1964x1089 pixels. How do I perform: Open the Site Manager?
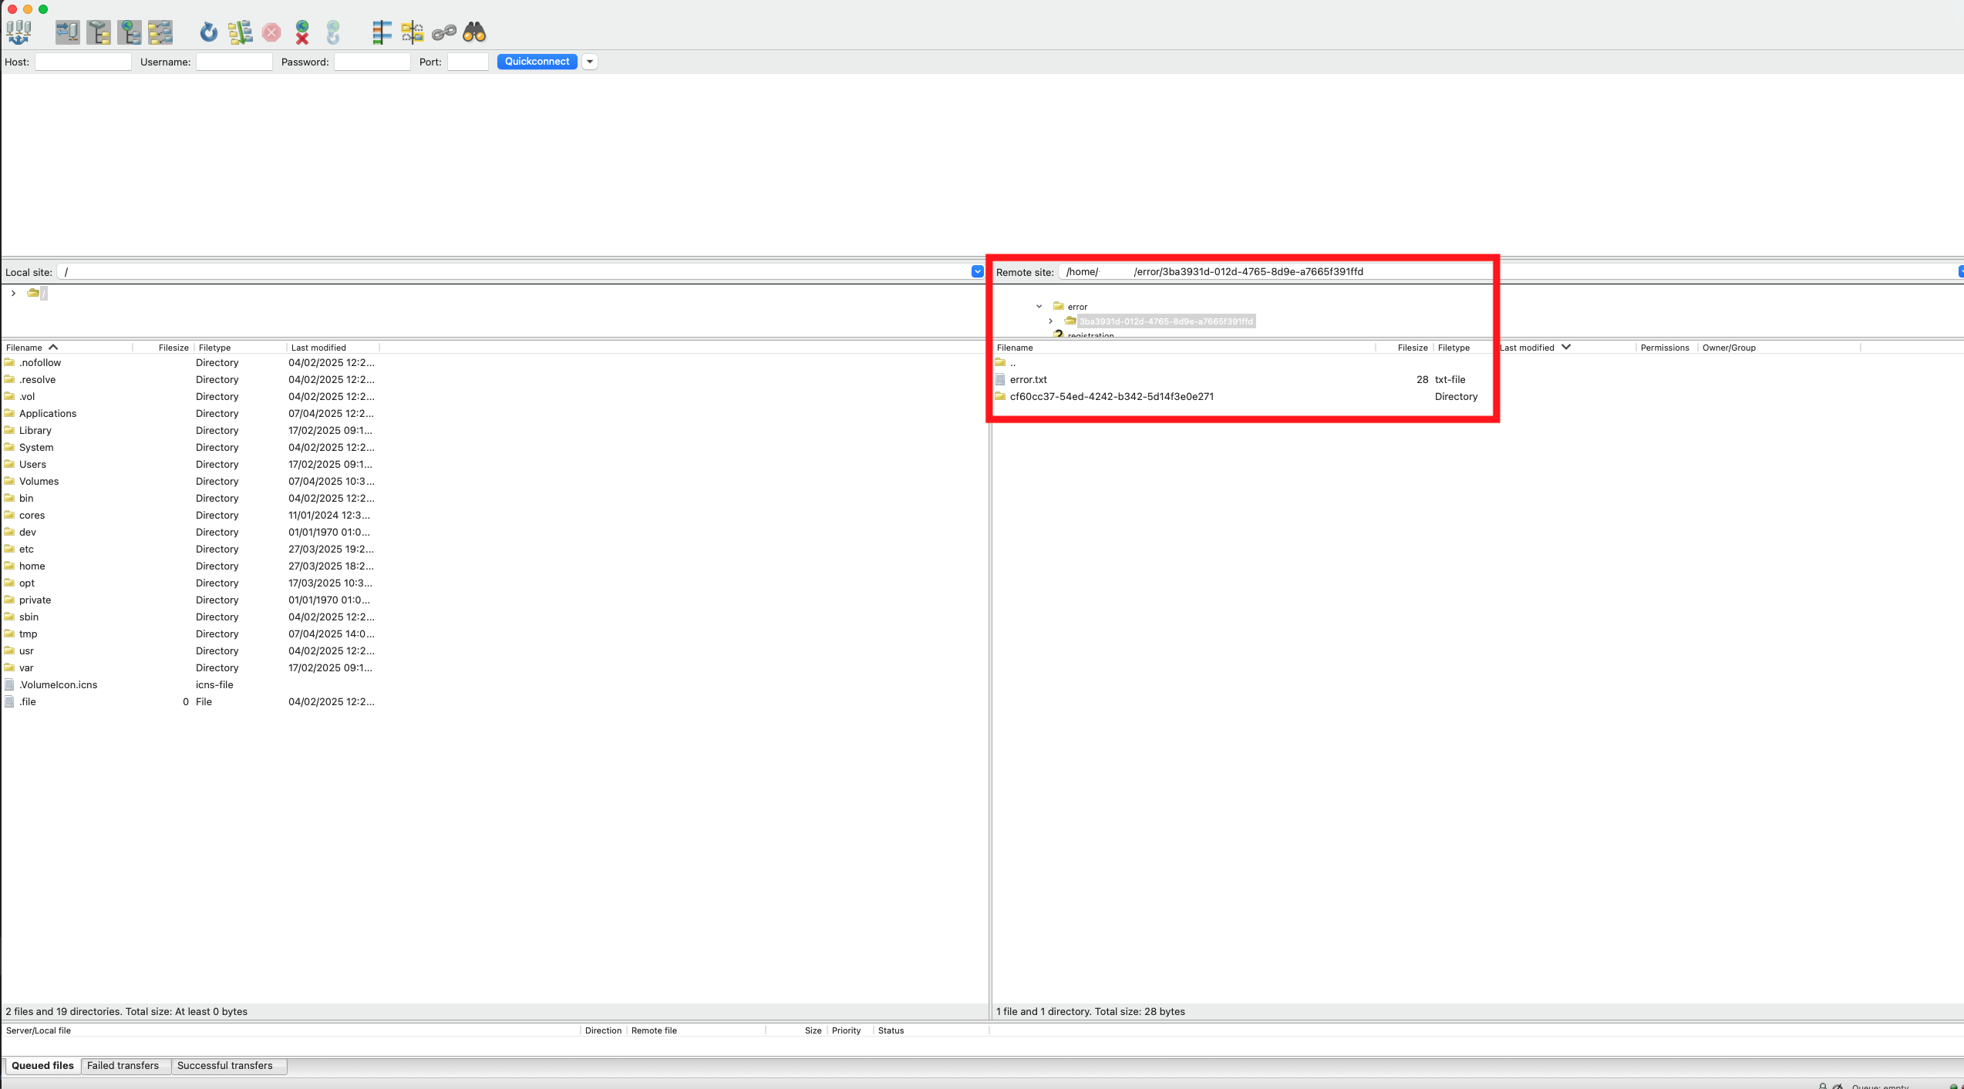[x=19, y=32]
